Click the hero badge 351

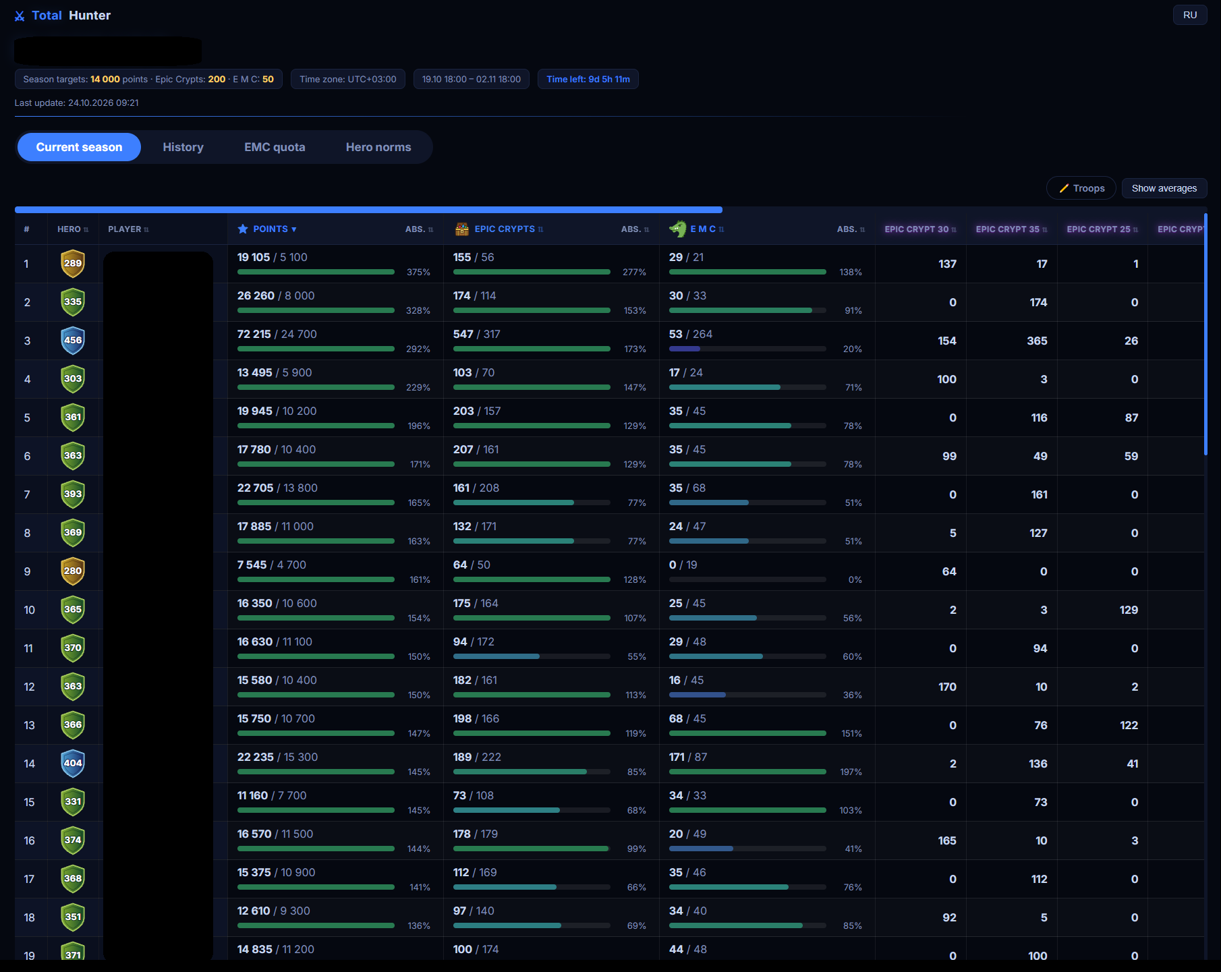(73, 917)
